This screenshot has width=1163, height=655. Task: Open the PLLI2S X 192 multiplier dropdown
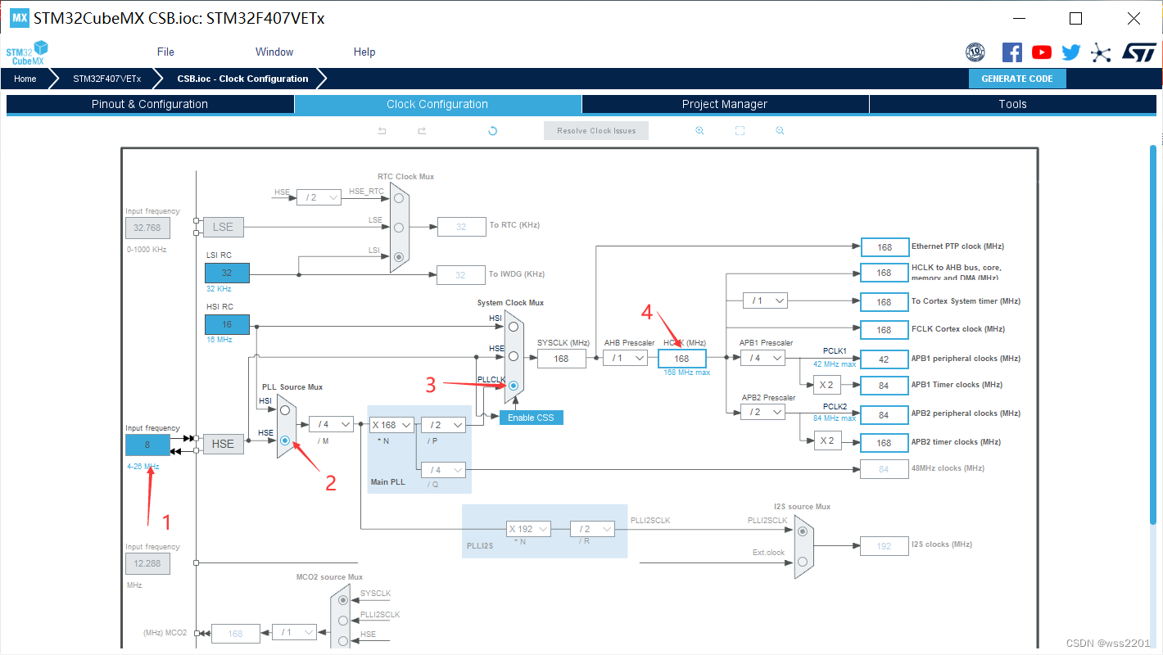(x=528, y=529)
